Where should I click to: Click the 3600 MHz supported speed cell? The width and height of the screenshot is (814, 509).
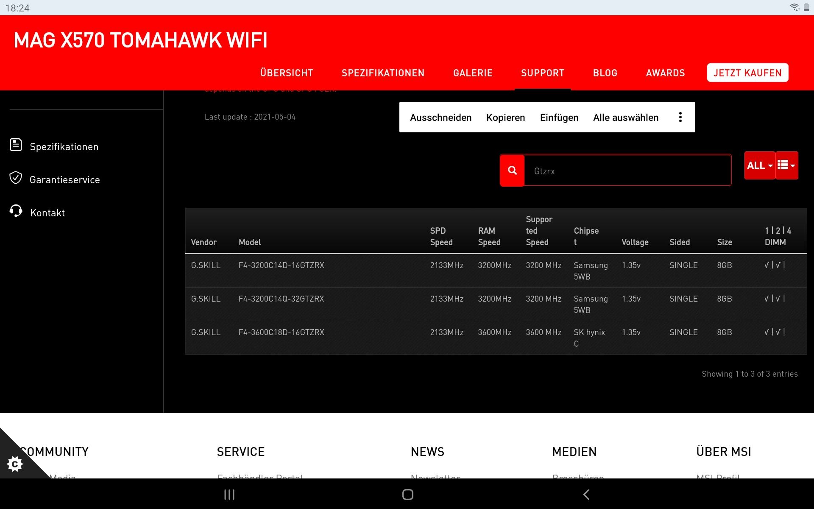pyautogui.click(x=544, y=332)
